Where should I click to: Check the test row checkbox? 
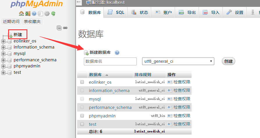(x=82, y=124)
